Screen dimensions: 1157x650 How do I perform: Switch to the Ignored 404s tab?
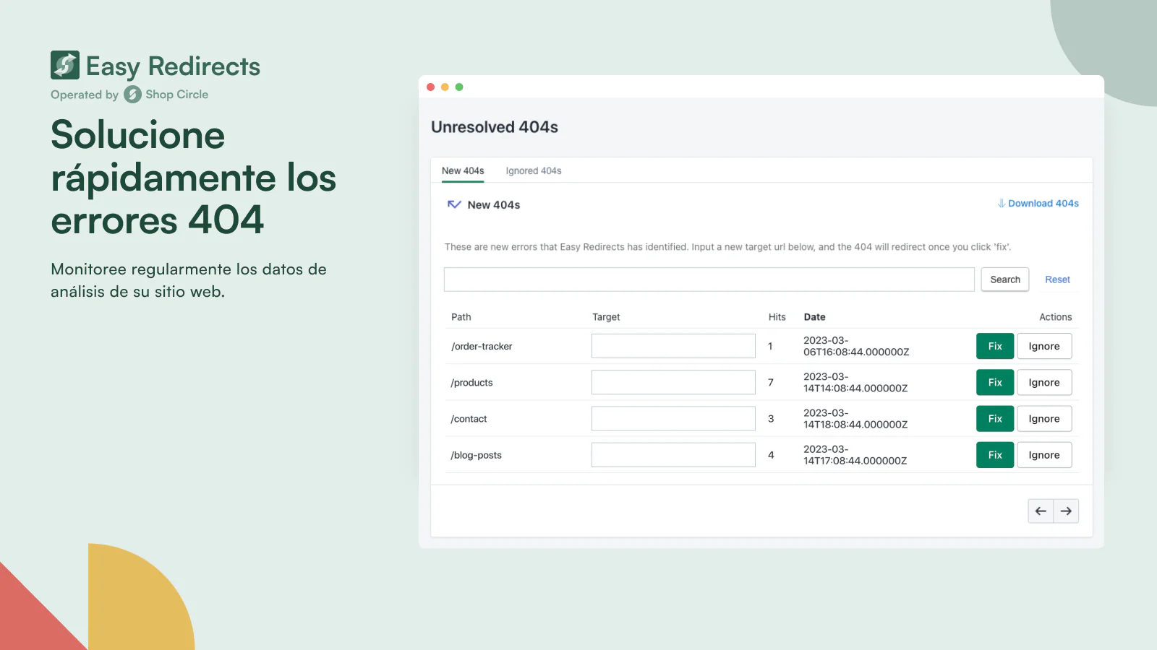point(534,171)
